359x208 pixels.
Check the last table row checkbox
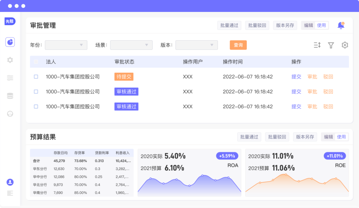tap(36, 106)
